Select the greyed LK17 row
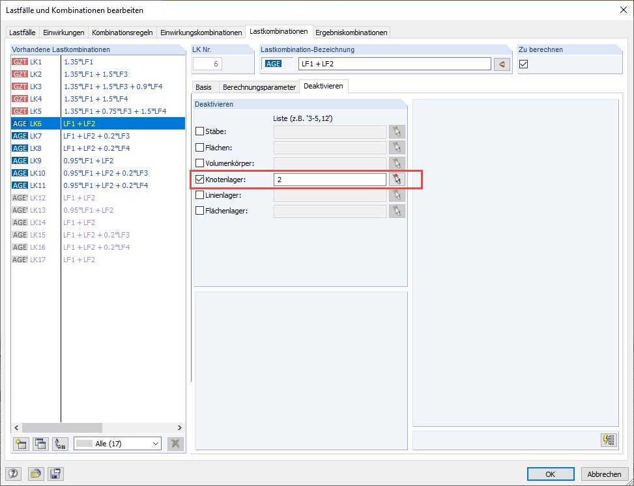The width and height of the screenshot is (634, 486). [x=98, y=260]
